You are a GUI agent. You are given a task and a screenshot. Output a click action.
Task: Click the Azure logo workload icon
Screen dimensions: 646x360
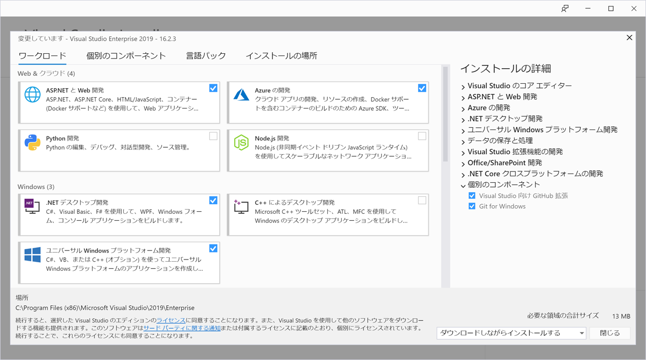tap(241, 94)
